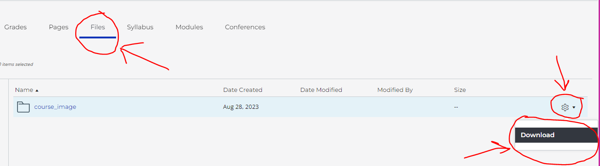
Task: Click the sort arrow next to Name
Action: point(37,90)
